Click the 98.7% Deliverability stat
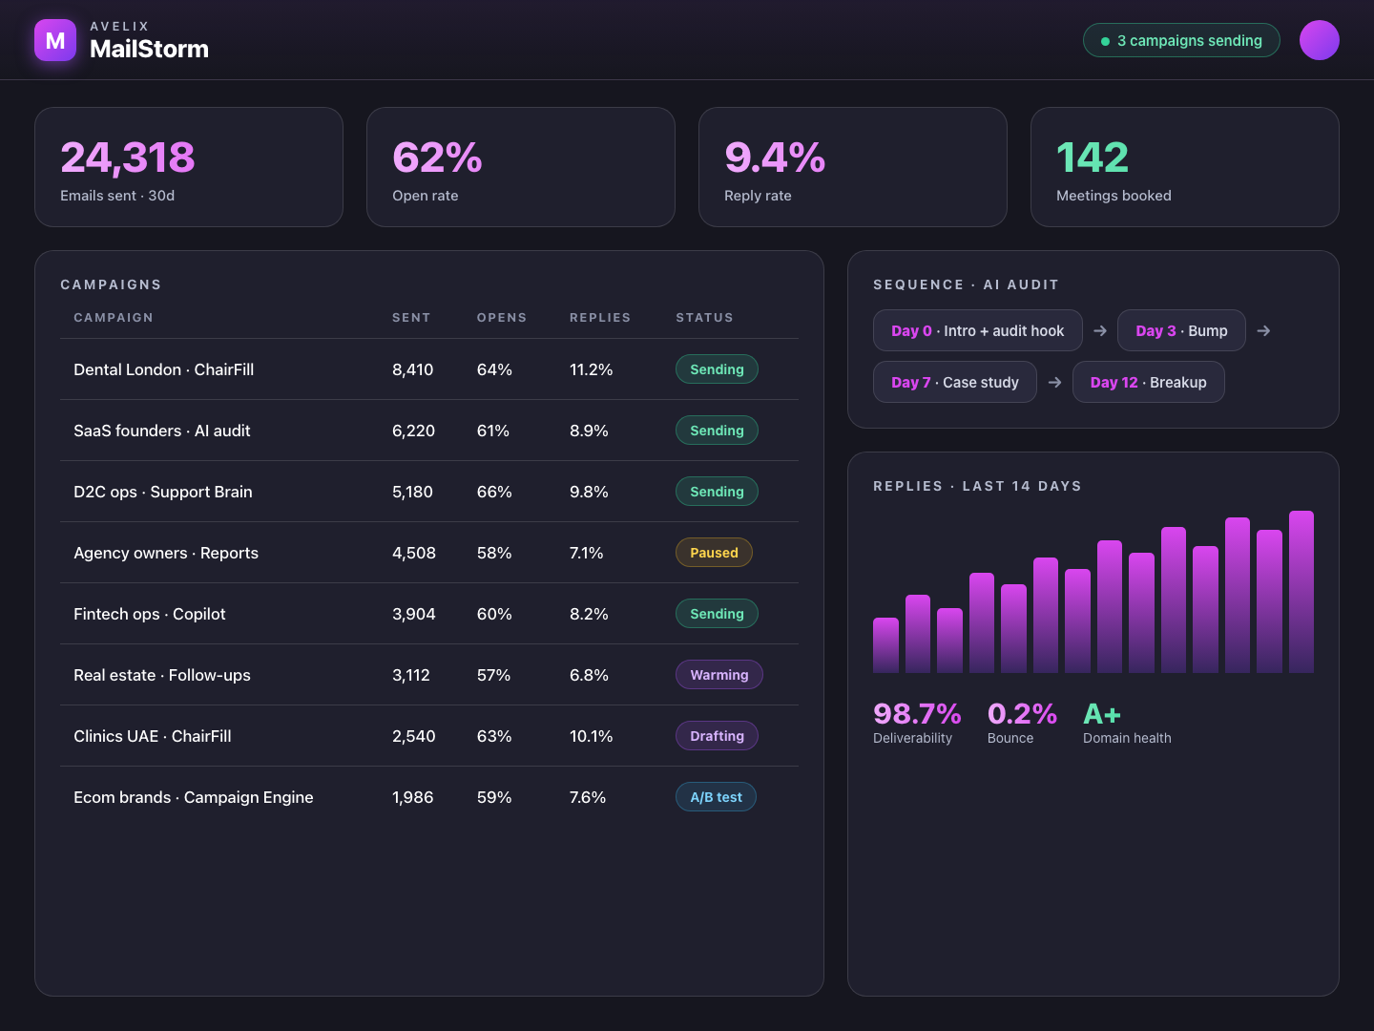 pyautogui.click(x=917, y=723)
